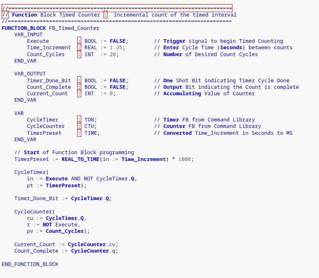Viewport: 319px width, 278px height.
Task: Click the comment 'Enter Cycle Time (Seconds) between counts'
Action: (x=223, y=48)
